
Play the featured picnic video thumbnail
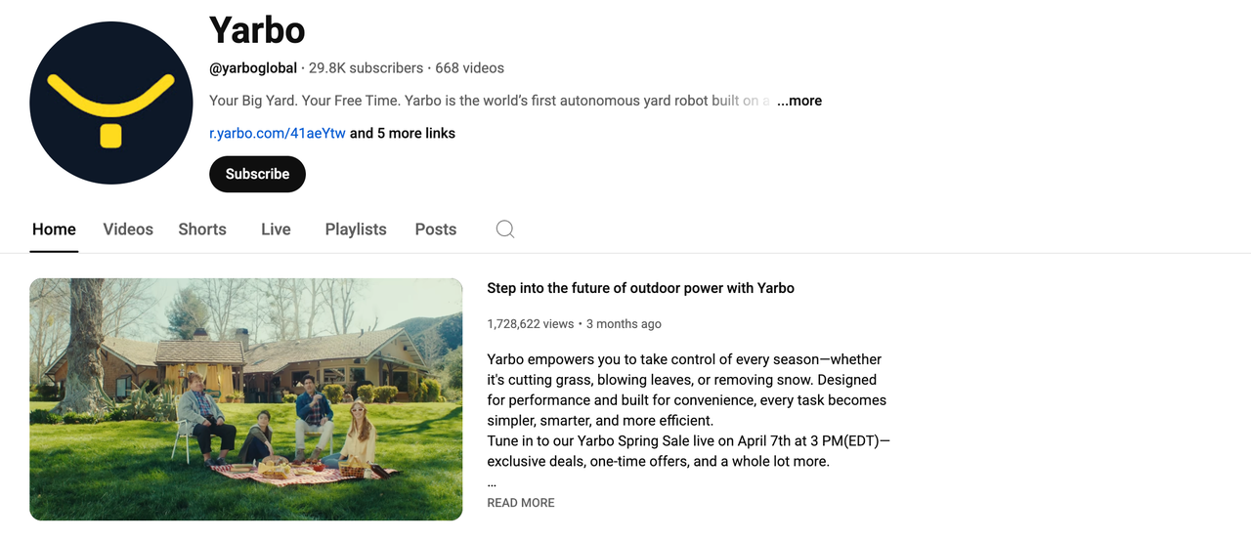(x=246, y=399)
